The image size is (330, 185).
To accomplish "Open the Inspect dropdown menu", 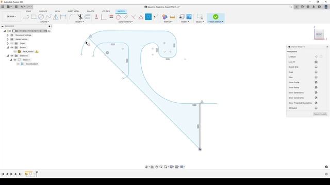I will [x=168, y=22].
